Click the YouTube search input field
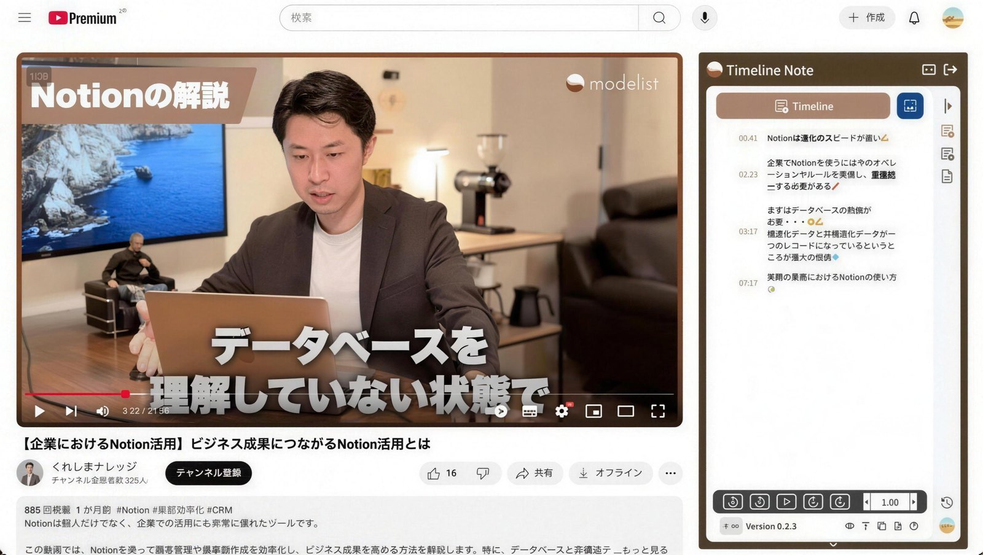 point(459,18)
